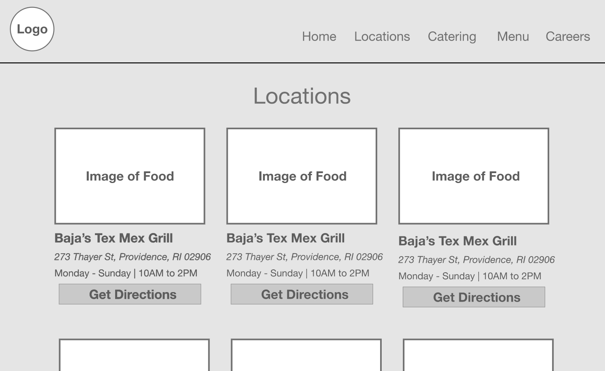605x371 pixels.
Task: Click second-row left image placeholder
Action: coord(134,355)
